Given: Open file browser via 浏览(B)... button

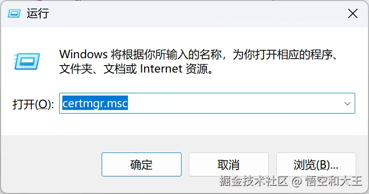Looking at the screenshot, I should click(316, 164).
